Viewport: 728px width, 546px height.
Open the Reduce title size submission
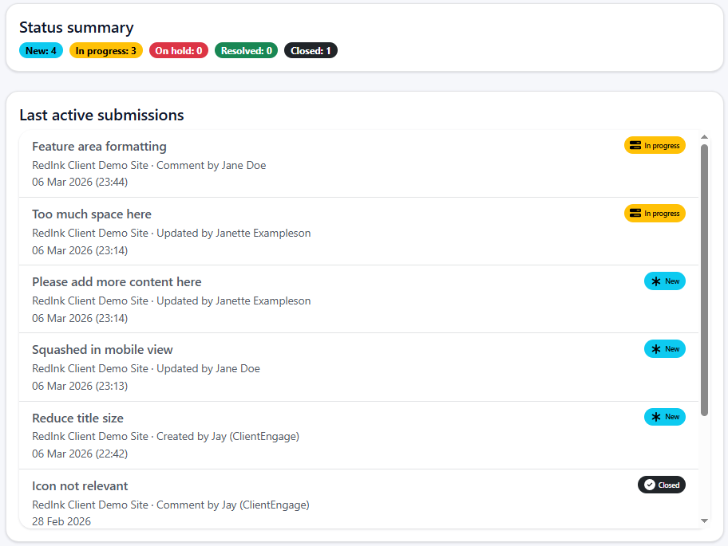[77, 418]
